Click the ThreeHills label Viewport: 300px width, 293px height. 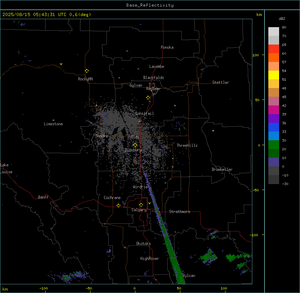(x=187, y=145)
